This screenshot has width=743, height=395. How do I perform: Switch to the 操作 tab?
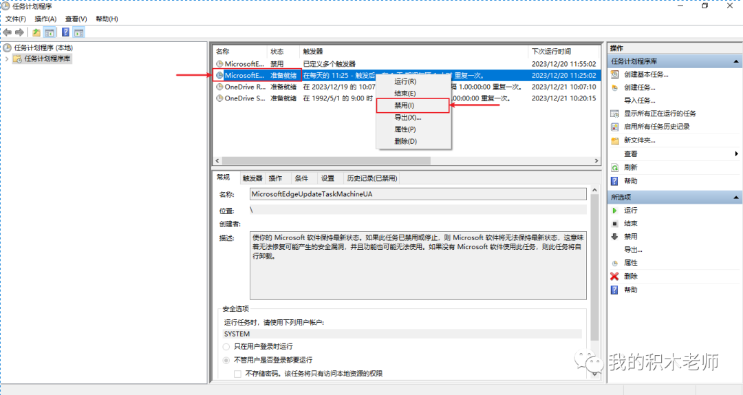tap(275, 178)
